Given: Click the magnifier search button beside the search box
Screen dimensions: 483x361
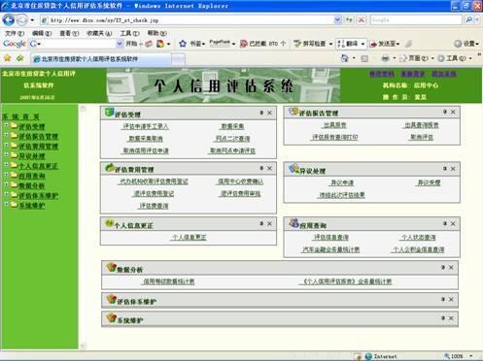Looking at the screenshot, I should coord(468,19).
